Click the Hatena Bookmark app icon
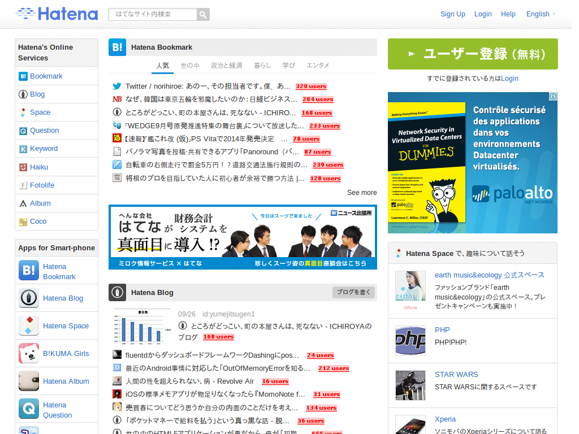This screenshot has height=434, width=579. click(x=29, y=271)
